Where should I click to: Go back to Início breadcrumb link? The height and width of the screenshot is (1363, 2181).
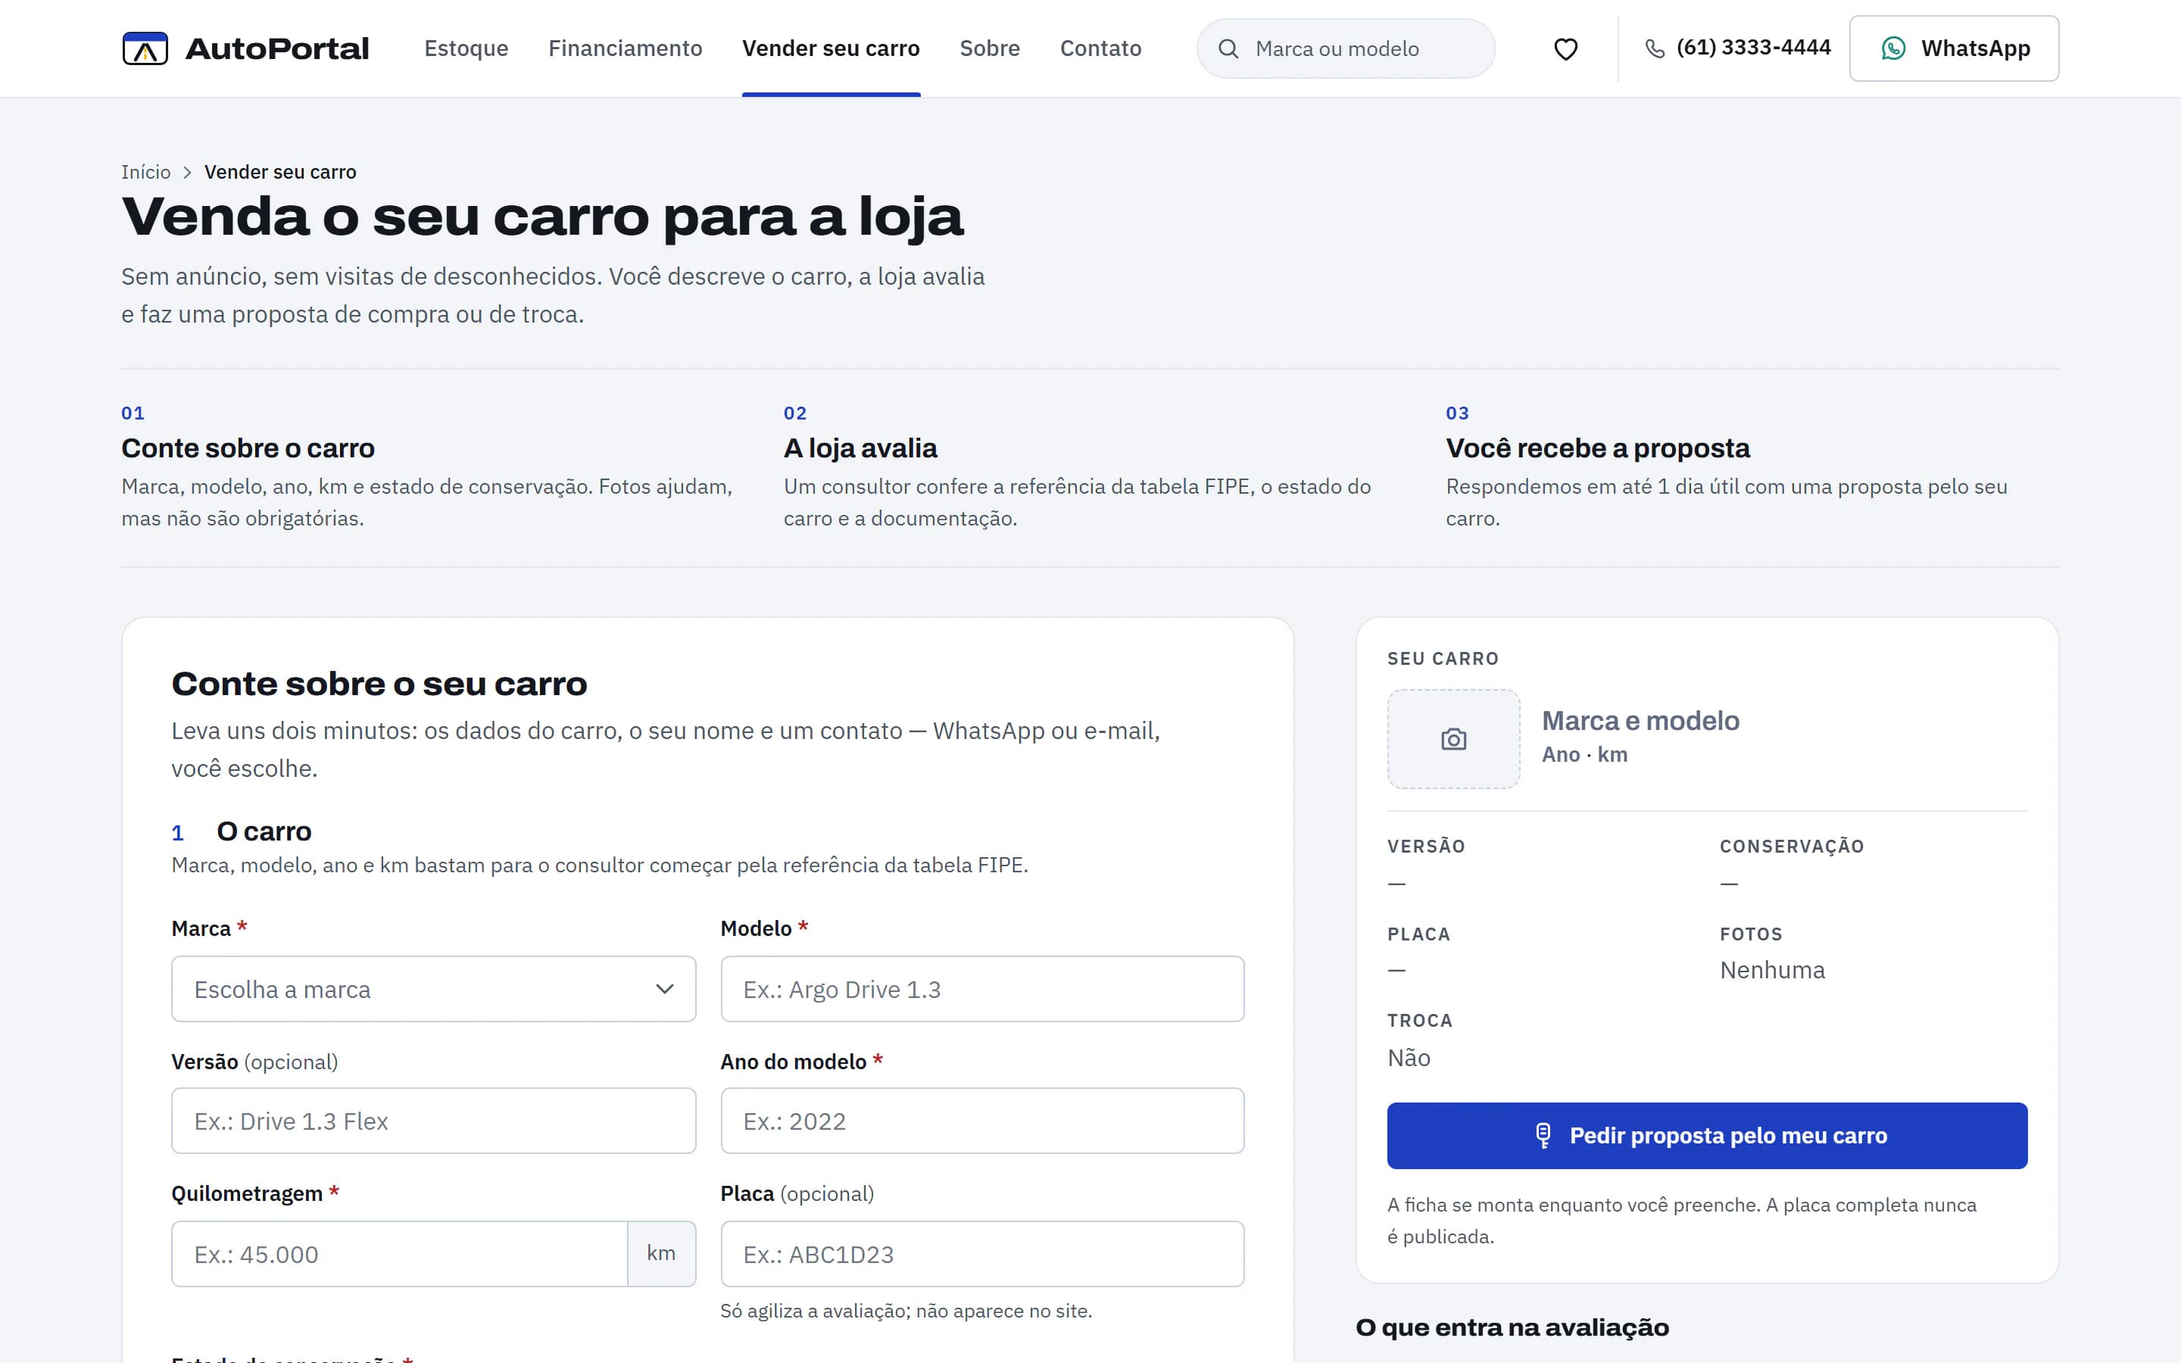click(146, 172)
